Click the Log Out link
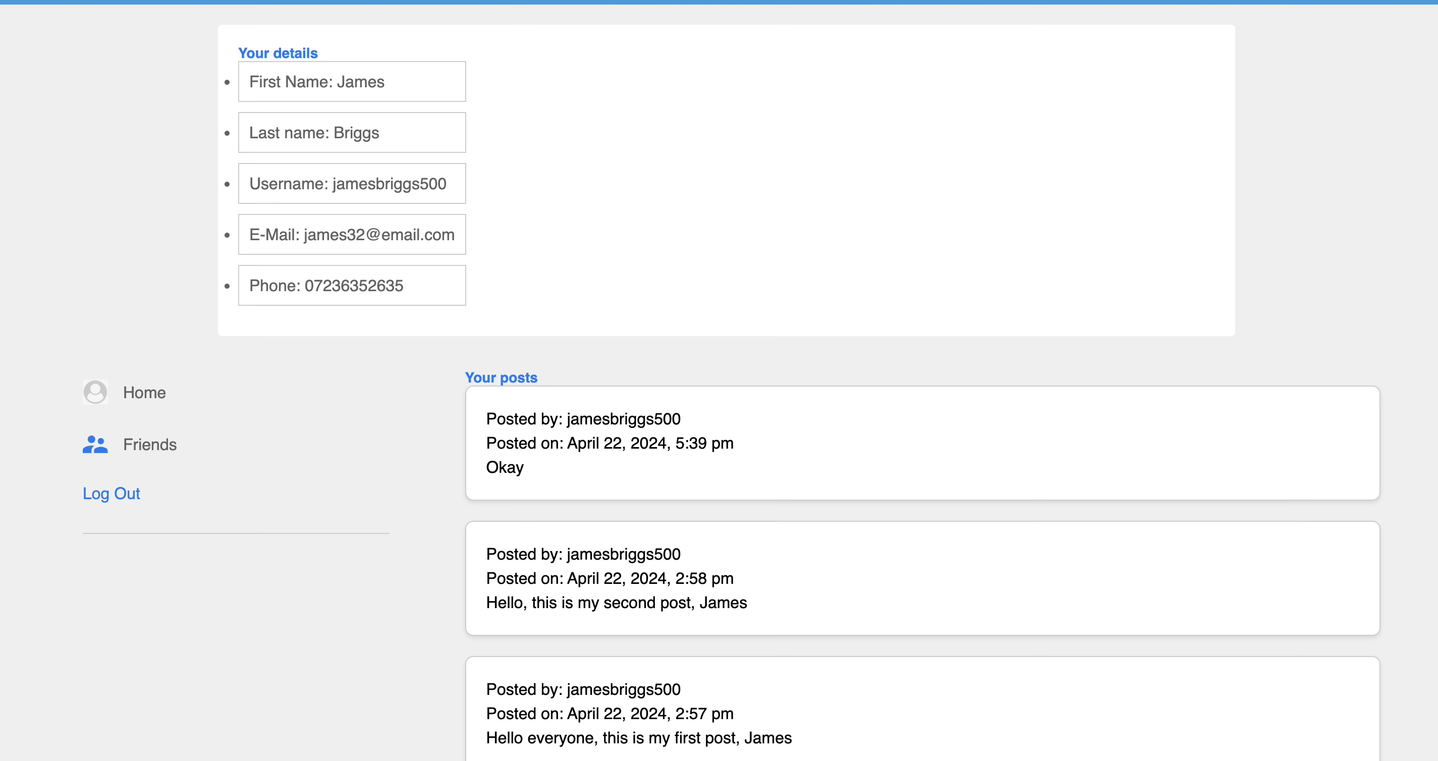Screen dimensions: 1438x761 tap(111, 494)
